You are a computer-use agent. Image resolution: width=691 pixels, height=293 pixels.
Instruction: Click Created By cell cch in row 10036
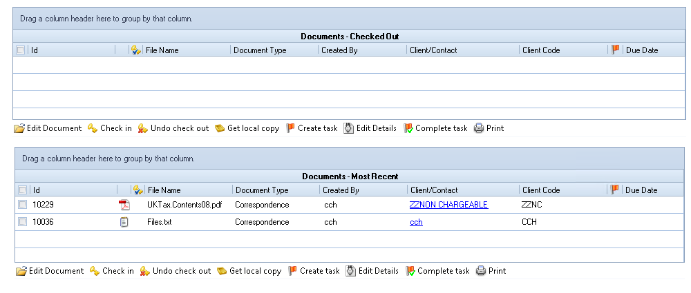point(330,222)
